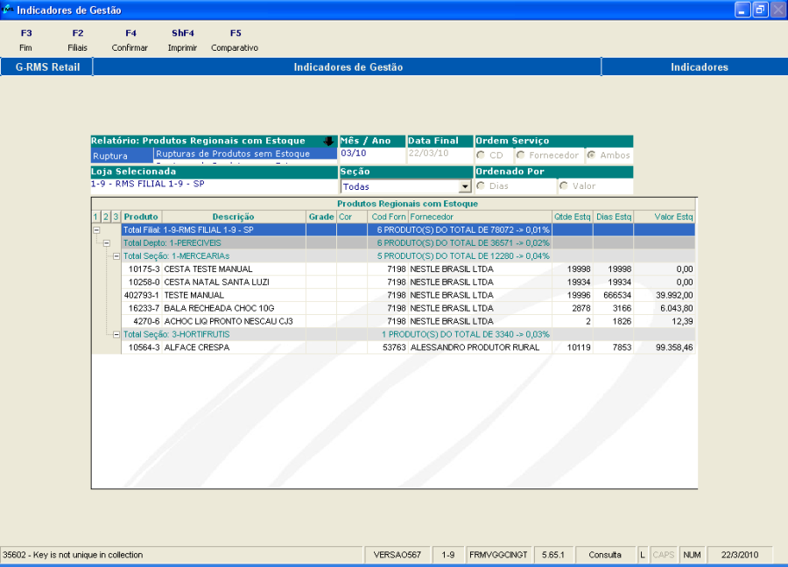Collapse Total Seção 1-MERCEARIAs
This screenshot has width=788, height=567.
(116, 256)
